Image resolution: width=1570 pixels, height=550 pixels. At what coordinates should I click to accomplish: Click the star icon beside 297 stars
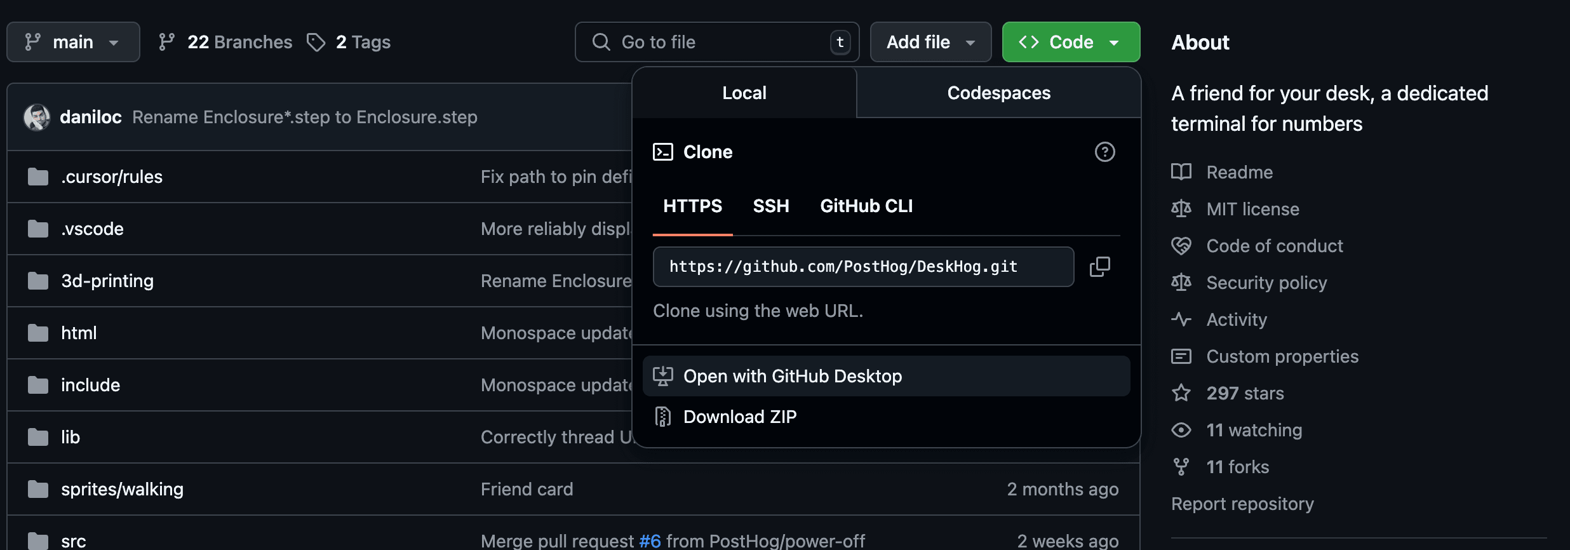tap(1181, 393)
